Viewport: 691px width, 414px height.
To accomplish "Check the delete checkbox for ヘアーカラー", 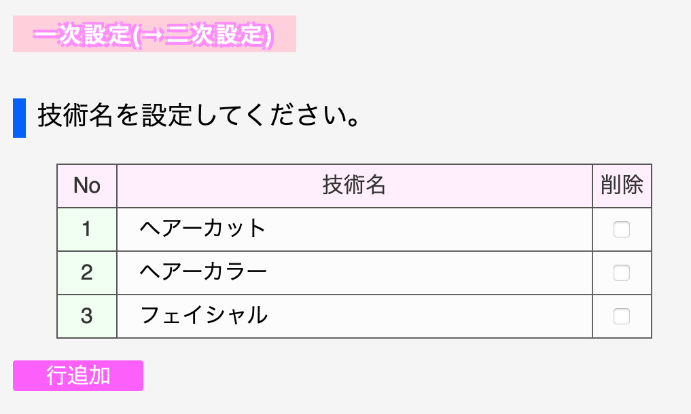I will click(x=622, y=273).
